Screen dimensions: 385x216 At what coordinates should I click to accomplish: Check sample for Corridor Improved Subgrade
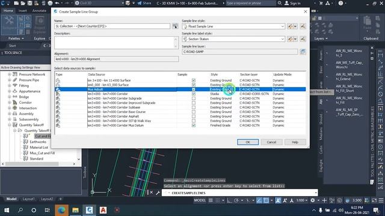194,103
